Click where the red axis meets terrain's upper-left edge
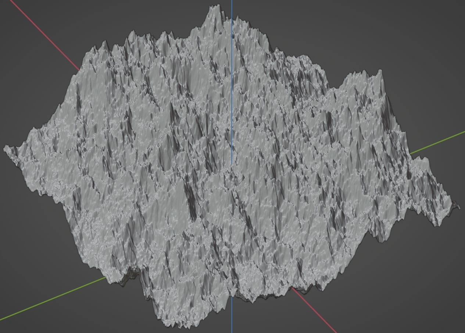 pos(79,70)
